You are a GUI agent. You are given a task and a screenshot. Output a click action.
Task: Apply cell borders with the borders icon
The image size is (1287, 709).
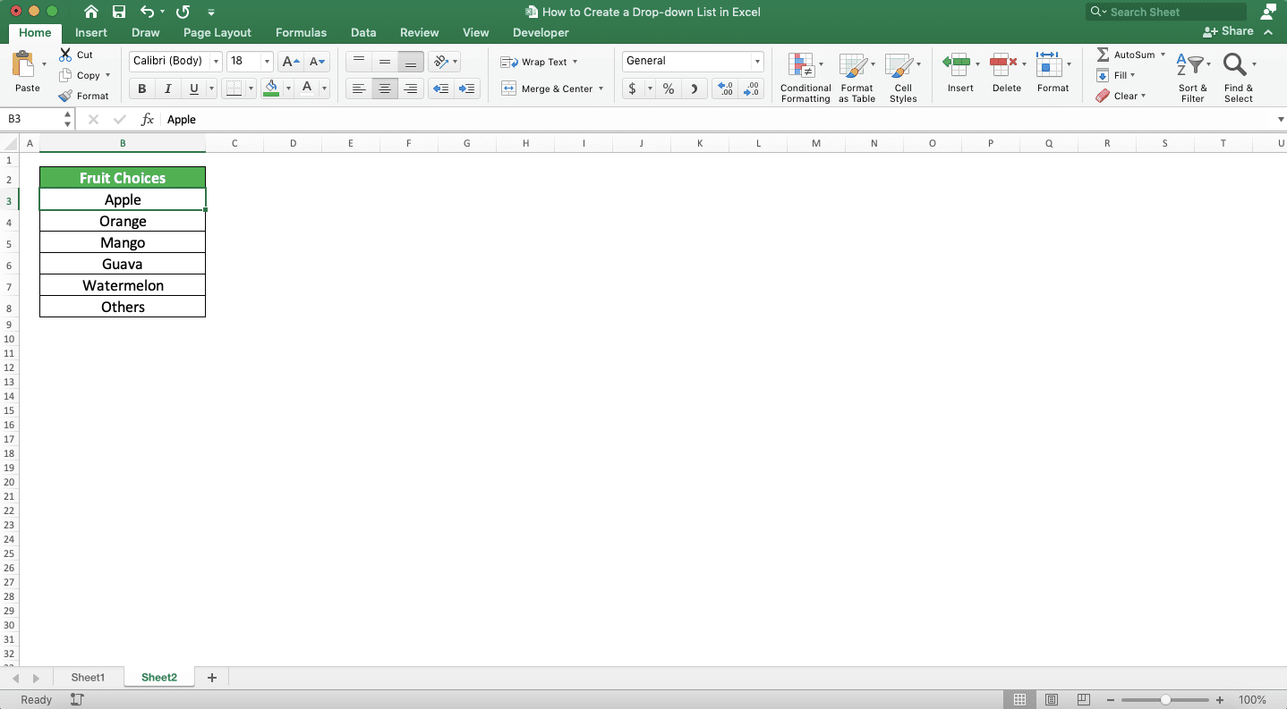coord(234,89)
